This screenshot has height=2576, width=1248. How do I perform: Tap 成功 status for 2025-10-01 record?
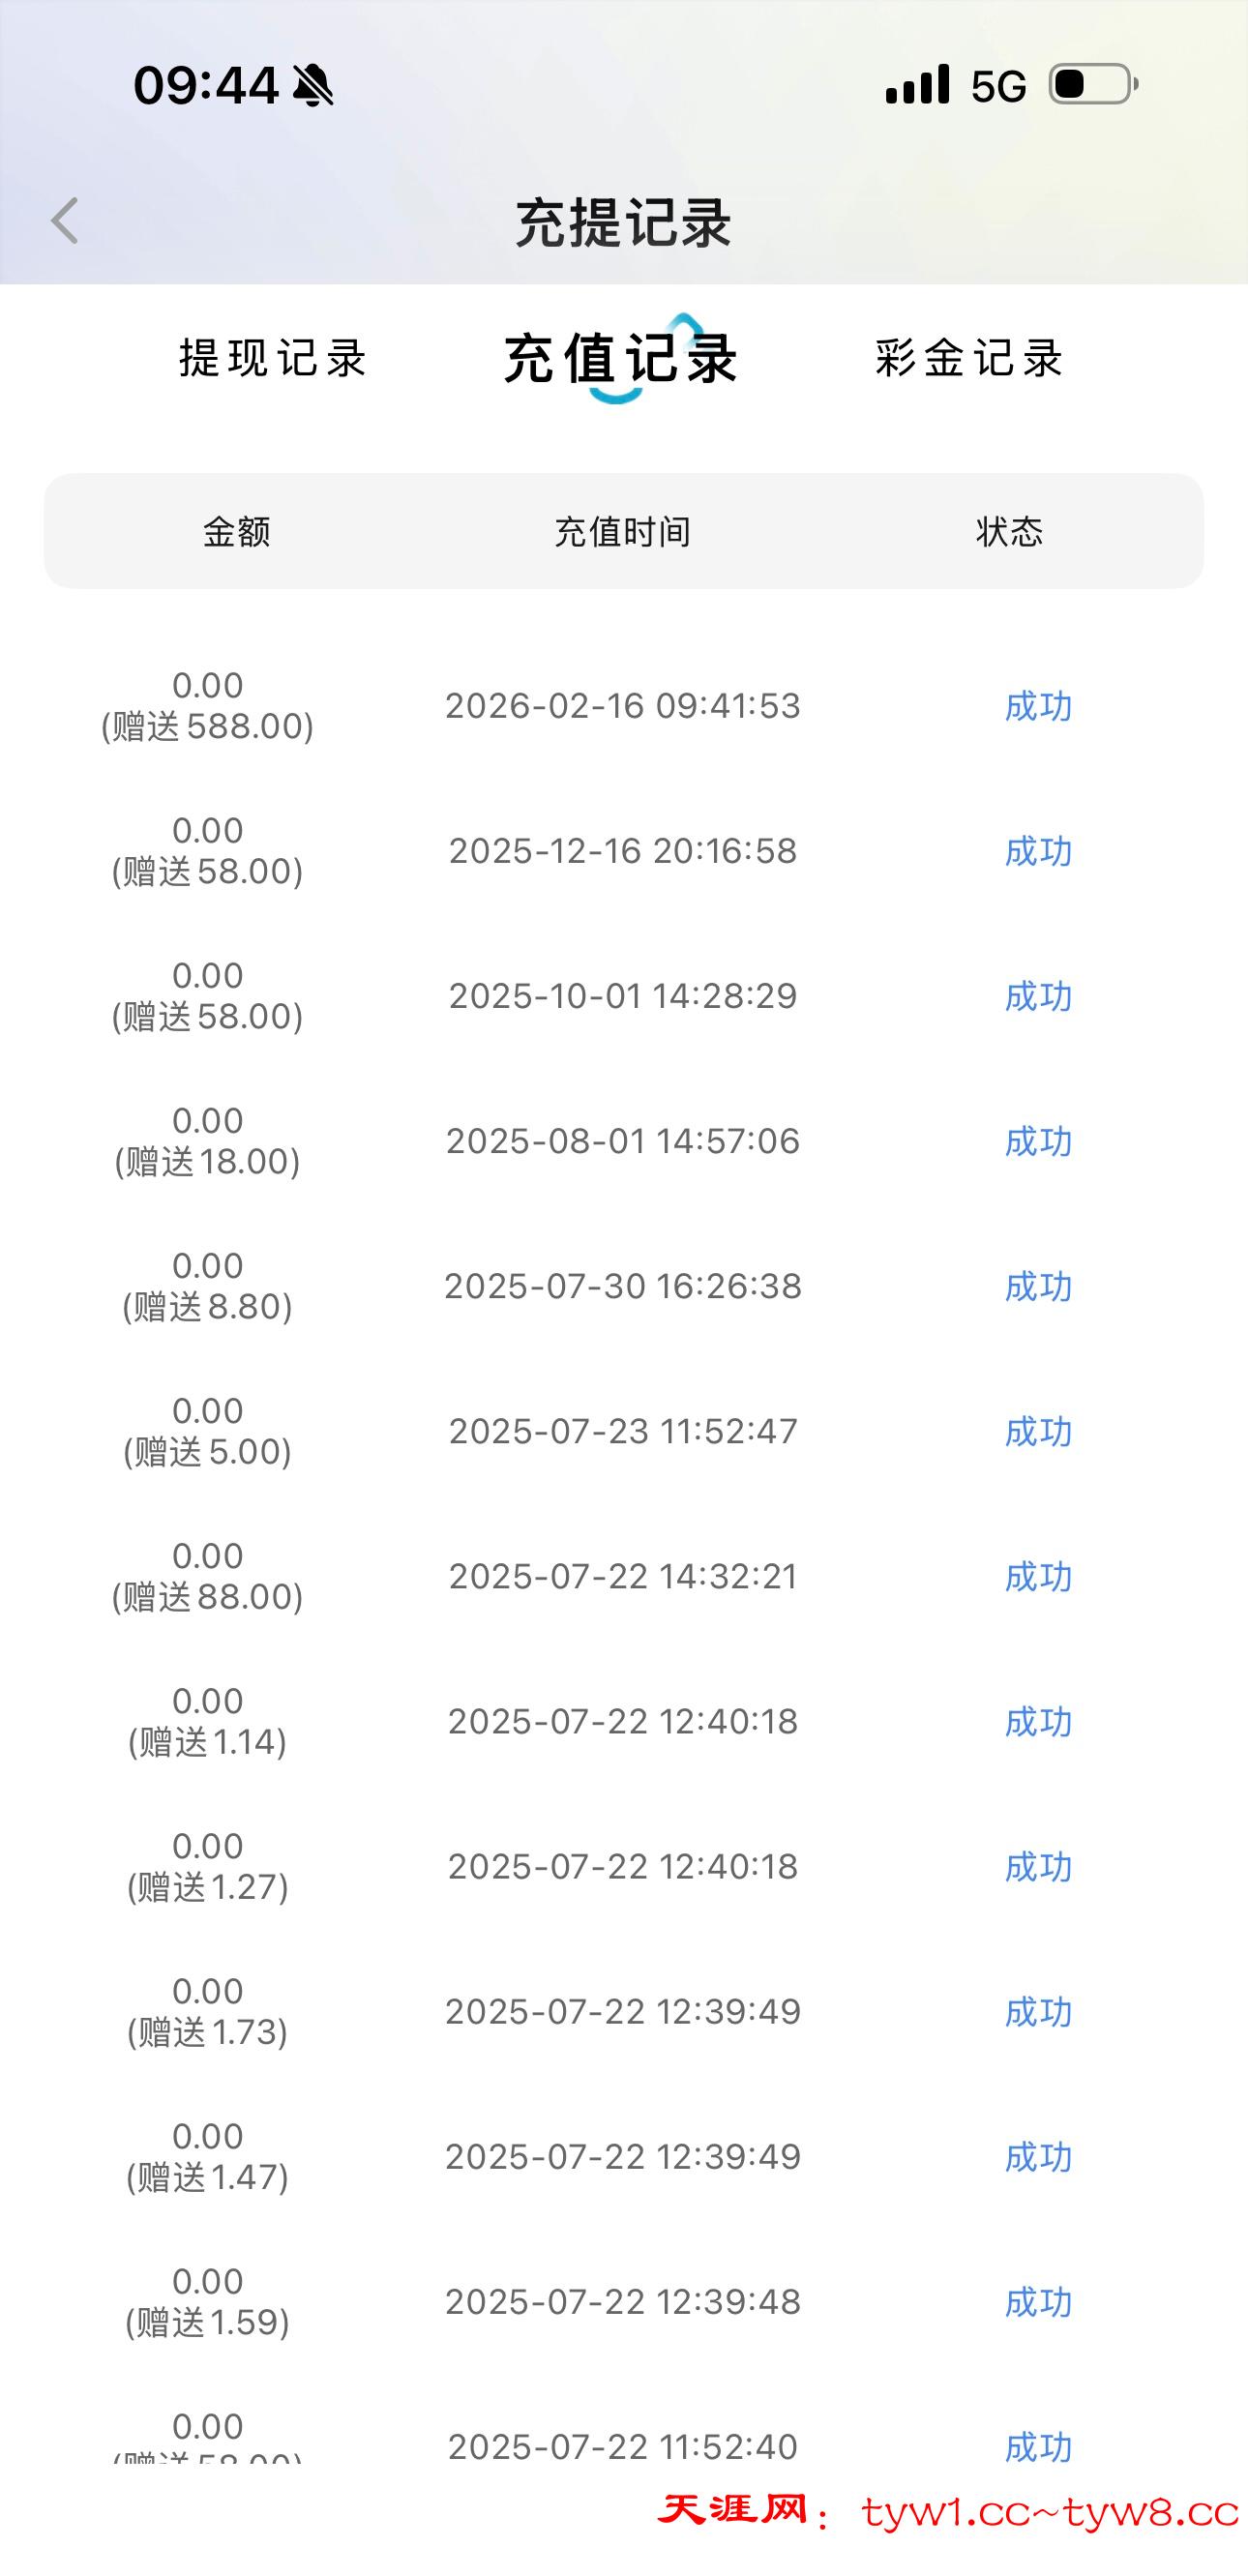click(x=1038, y=997)
